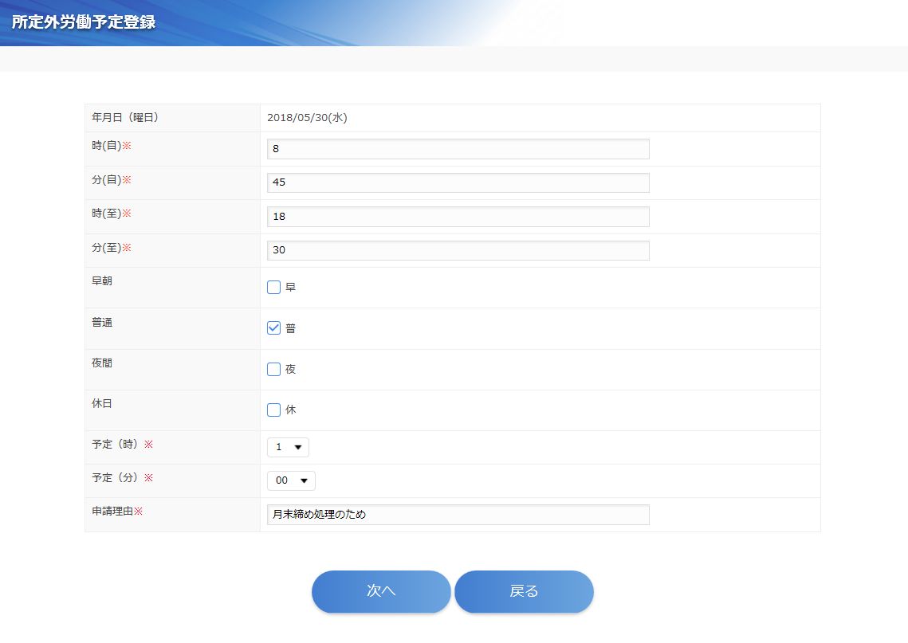This screenshot has width=908, height=643.
Task: Click the 分(自) start minute field
Action: [x=458, y=182]
